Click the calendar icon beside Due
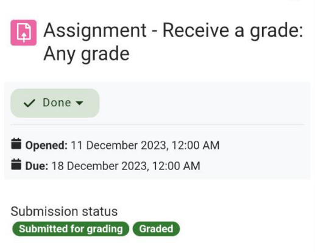315x252 pixels. (x=16, y=164)
